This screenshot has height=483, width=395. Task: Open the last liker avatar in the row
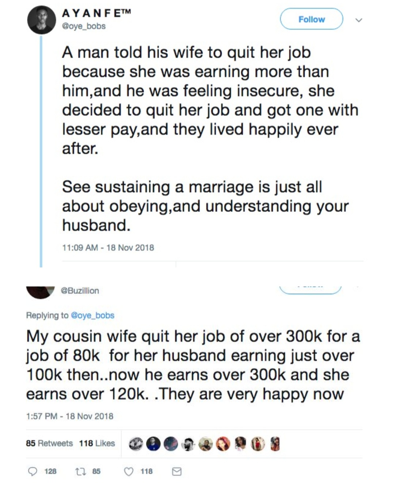[x=275, y=444]
